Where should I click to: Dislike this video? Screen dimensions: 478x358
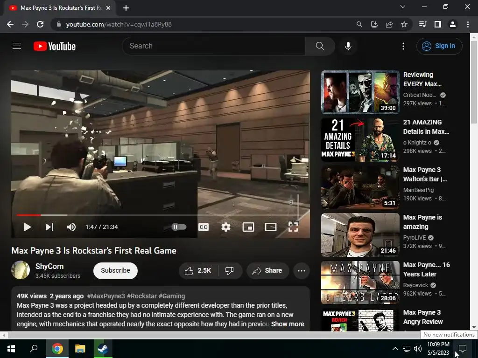coord(229,271)
